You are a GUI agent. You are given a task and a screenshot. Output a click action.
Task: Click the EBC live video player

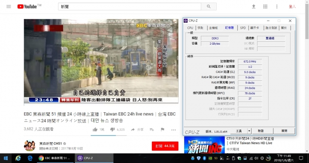pyautogui.click(x=101, y=61)
